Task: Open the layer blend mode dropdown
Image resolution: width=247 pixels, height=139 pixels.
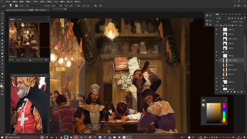Action: [223, 22]
